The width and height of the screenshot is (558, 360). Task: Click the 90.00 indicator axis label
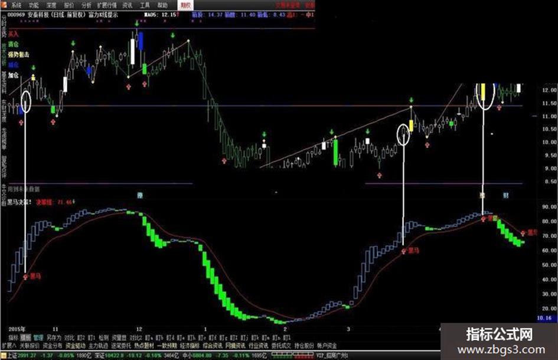[550, 207]
